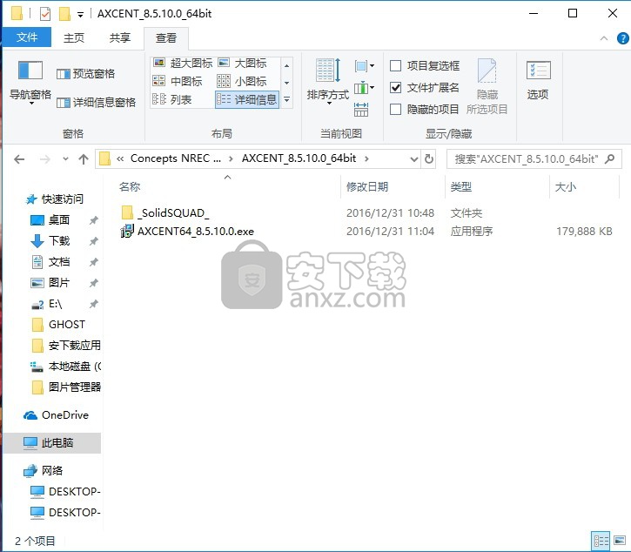Go back with the Back arrow
The width and height of the screenshot is (631, 552).
coord(19,159)
